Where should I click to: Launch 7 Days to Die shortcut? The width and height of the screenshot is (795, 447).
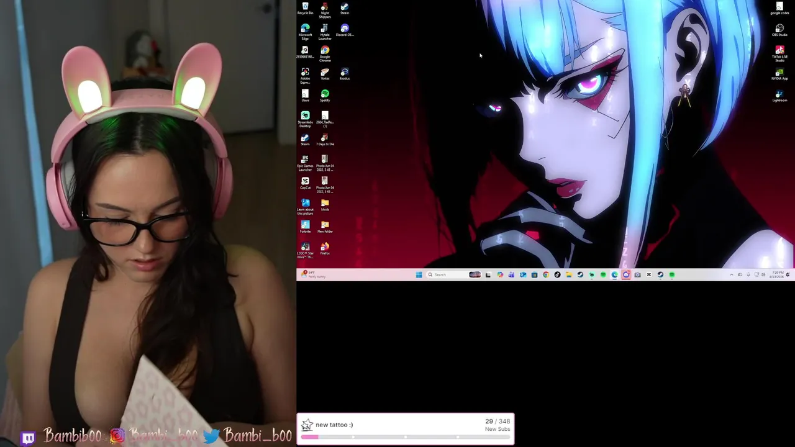point(325,139)
